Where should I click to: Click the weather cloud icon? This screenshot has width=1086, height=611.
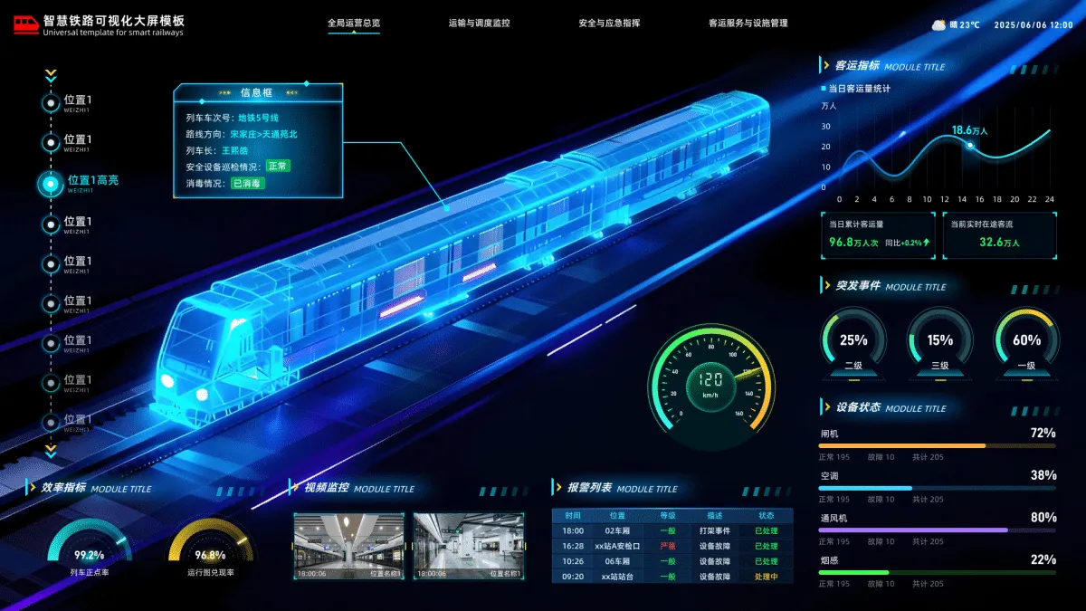pos(938,24)
